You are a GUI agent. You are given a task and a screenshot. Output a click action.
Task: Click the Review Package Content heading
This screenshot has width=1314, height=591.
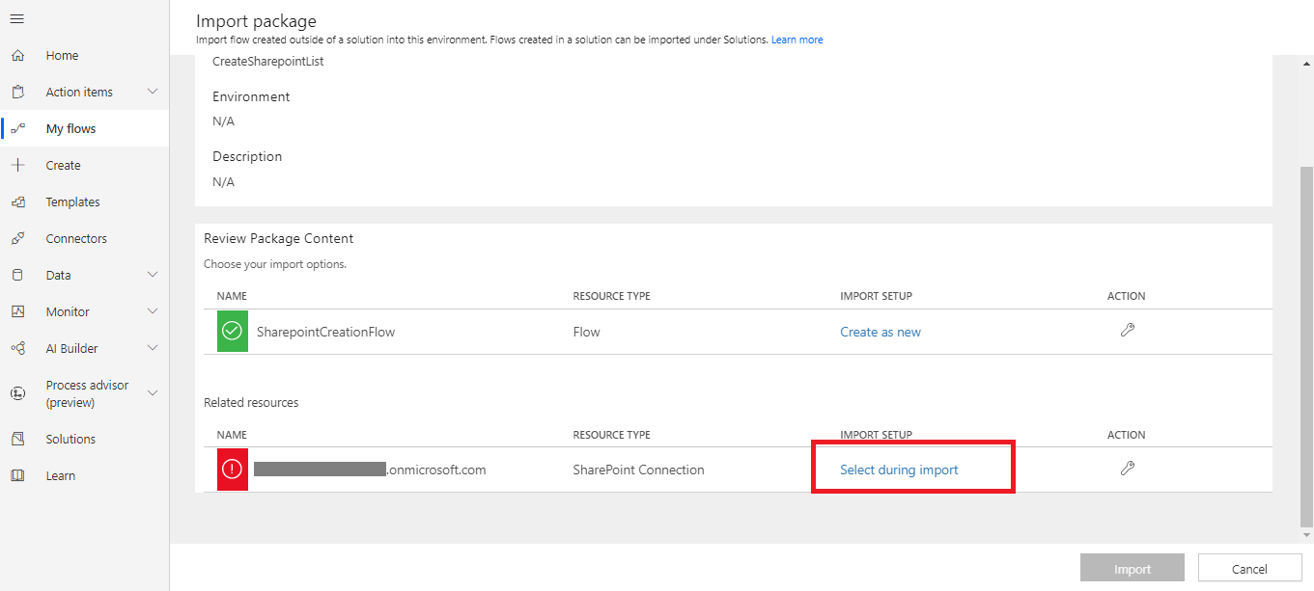[x=279, y=238]
